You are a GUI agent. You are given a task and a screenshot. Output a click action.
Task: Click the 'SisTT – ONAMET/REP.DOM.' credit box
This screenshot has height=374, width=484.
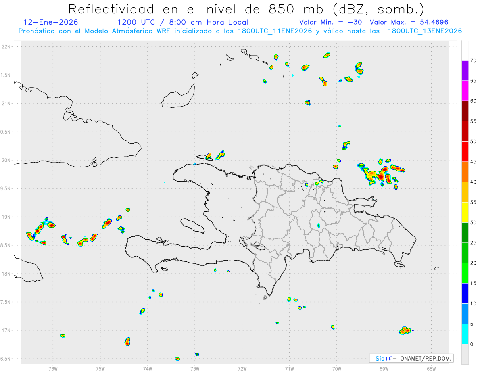(411, 358)
